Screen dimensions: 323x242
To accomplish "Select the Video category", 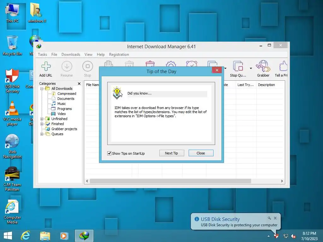I will tap(62, 114).
